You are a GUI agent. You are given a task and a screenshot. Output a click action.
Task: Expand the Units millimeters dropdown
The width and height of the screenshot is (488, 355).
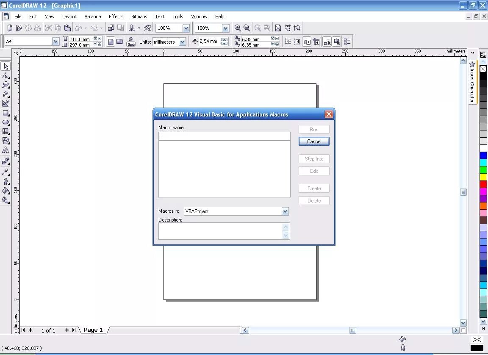(x=183, y=42)
